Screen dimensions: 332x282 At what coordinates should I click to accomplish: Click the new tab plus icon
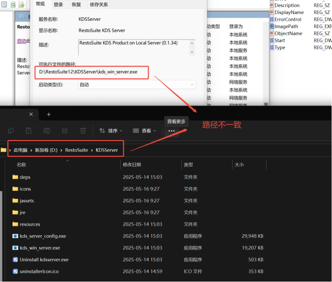click(x=49, y=115)
